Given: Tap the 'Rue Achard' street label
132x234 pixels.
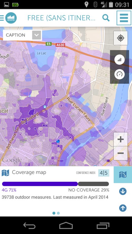Looking at the screenshot, I should [105, 106].
